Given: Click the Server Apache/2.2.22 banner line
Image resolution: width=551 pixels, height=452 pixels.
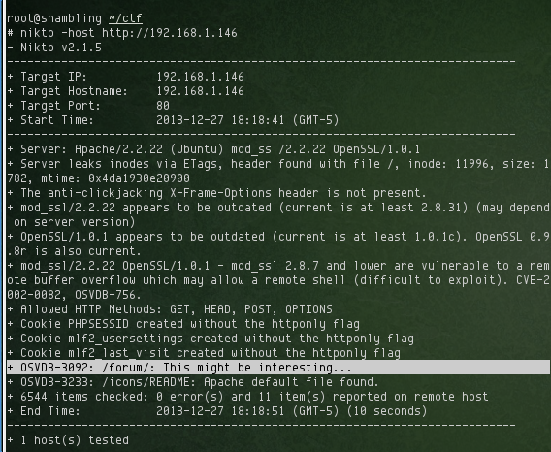Looking at the screenshot, I should click(x=213, y=149).
